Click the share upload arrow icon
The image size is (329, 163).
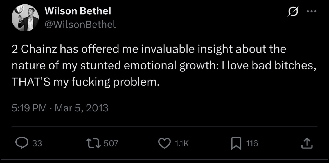[307, 143]
